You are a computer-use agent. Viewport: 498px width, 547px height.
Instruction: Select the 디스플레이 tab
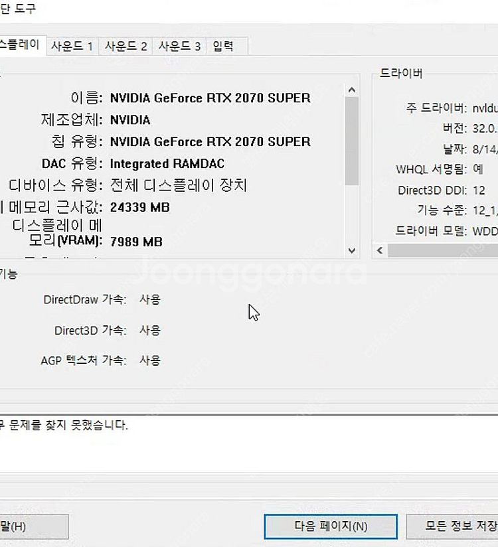(x=22, y=45)
